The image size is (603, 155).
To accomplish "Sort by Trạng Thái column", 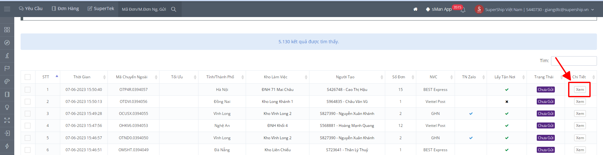I will point(546,77).
